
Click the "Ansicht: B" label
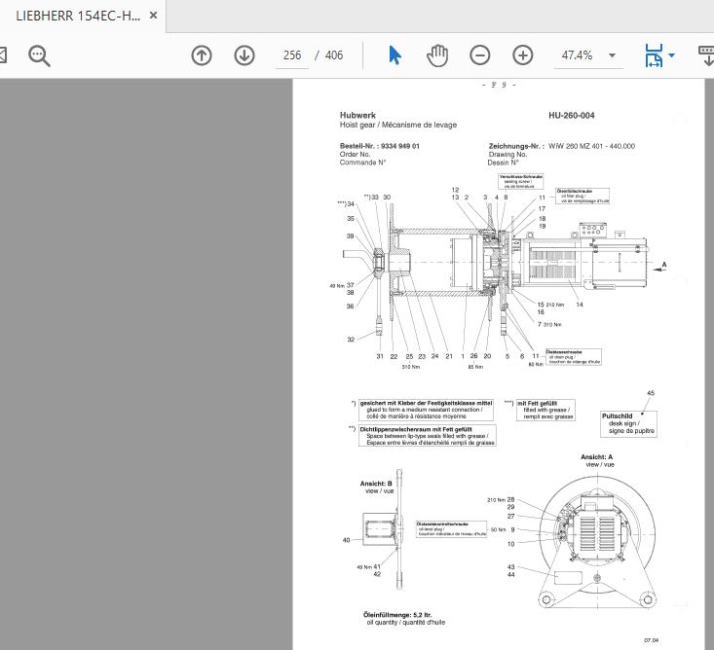tap(376, 484)
